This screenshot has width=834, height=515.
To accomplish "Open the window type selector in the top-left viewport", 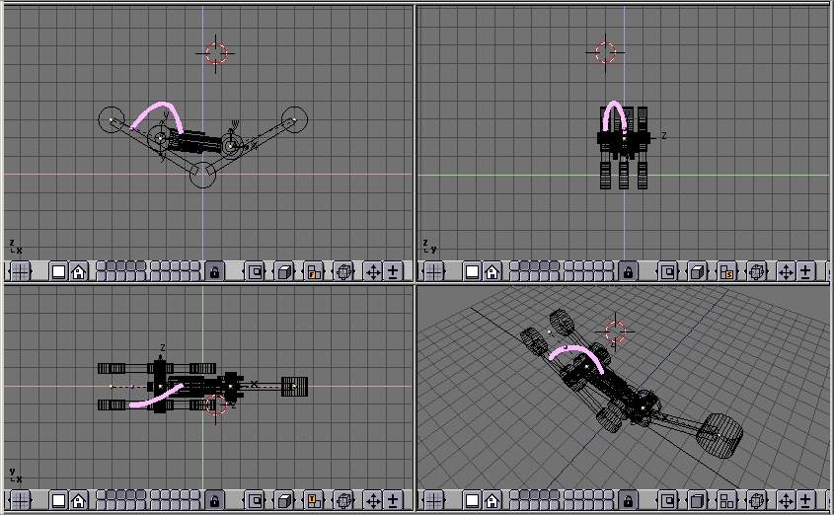I will tap(20, 271).
